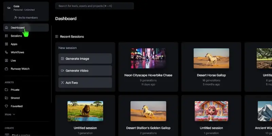Image resolution: width=272 pixels, height=136 pixels.
Task: Open Workflows in the sidebar
Action: (26, 52)
